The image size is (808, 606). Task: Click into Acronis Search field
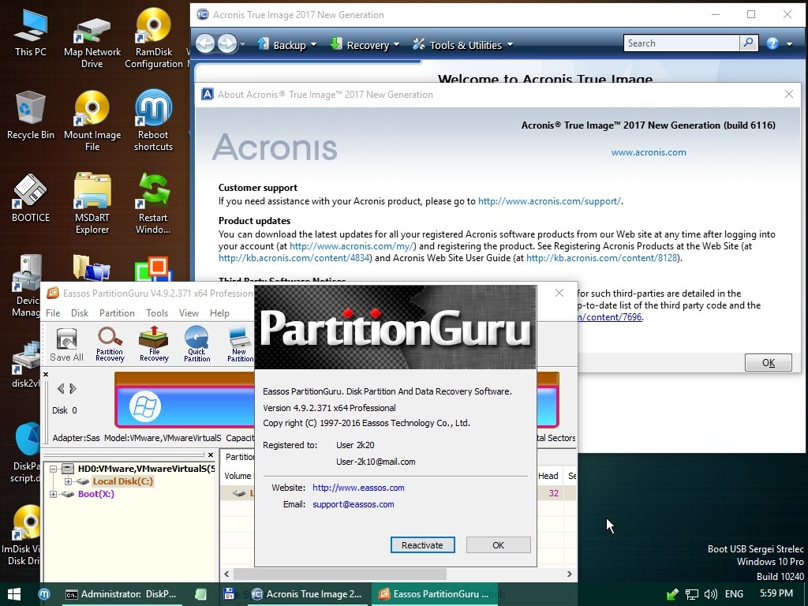(x=681, y=43)
